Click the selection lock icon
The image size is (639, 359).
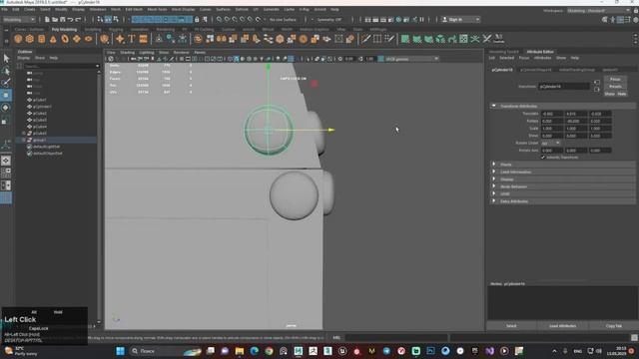coord(197,20)
